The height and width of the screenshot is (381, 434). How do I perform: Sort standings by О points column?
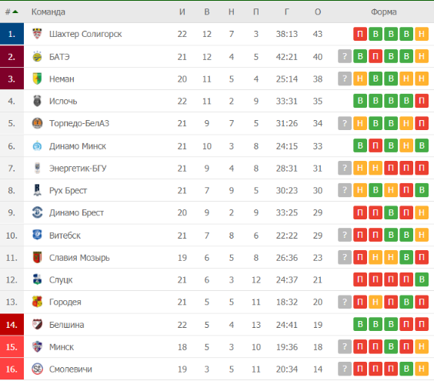(x=318, y=12)
